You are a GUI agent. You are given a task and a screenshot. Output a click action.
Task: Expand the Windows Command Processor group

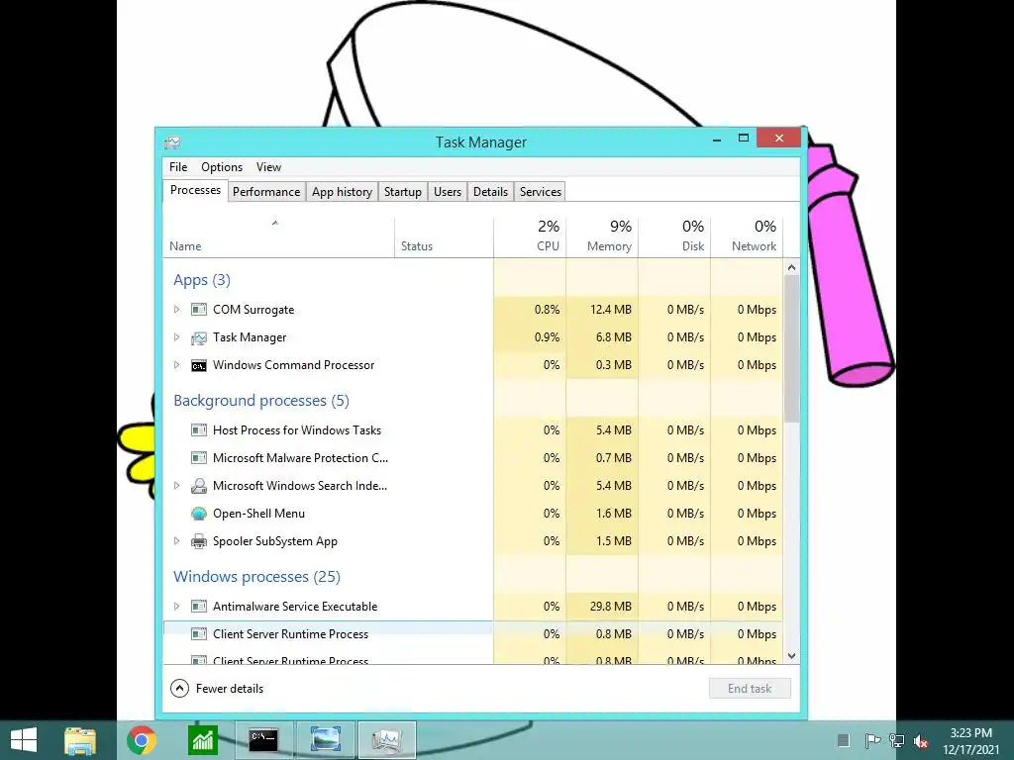click(x=176, y=365)
